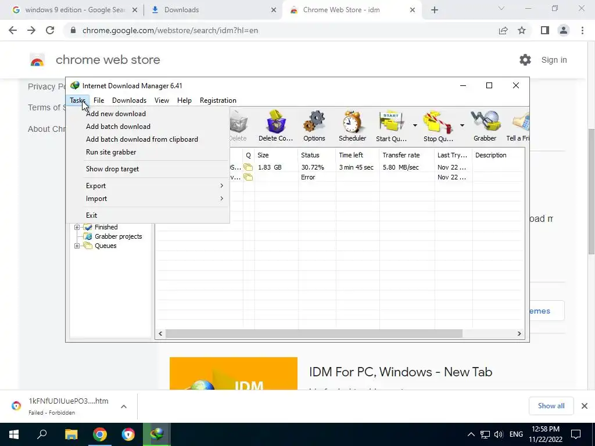Select Finished category in tree
595x446 pixels.
click(106, 227)
